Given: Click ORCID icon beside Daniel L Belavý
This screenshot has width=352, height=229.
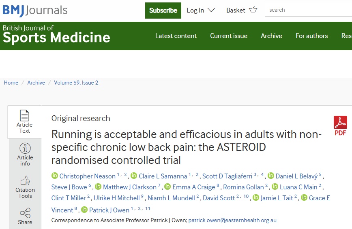Looking at the screenshot, I should (x=271, y=176).
